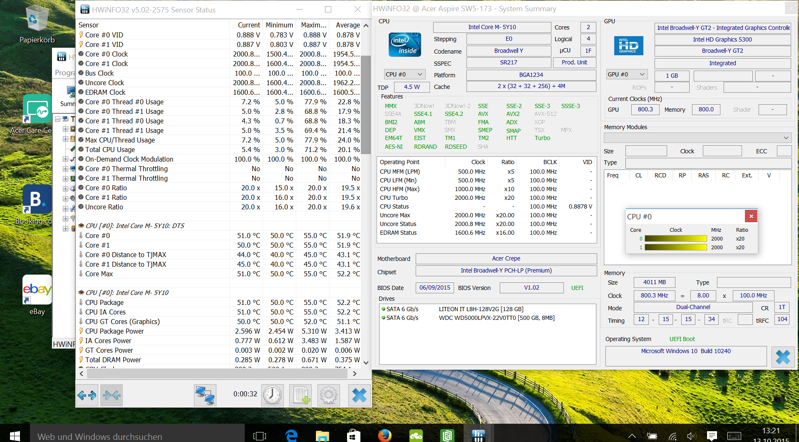Screen dimensions: 799x442
Task: Expand the Memory Modules dropdown
Action: coord(697,138)
